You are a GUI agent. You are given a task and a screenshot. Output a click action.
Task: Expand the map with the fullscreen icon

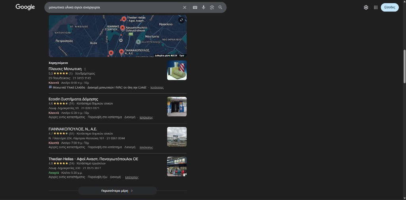pos(182,20)
